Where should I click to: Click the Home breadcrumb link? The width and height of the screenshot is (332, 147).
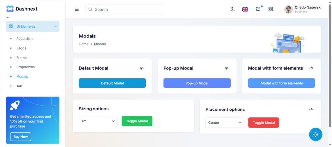[x=83, y=44]
